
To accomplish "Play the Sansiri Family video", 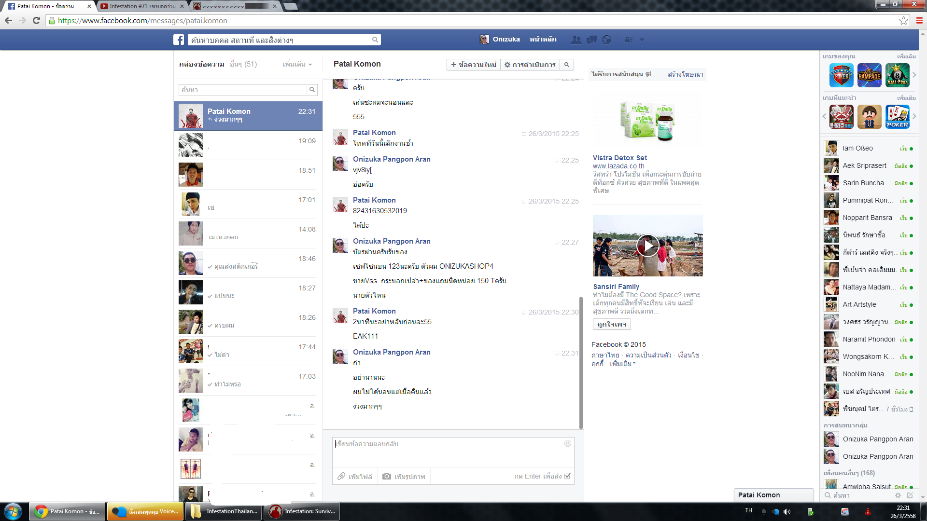I will pyautogui.click(x=647, y=246).
